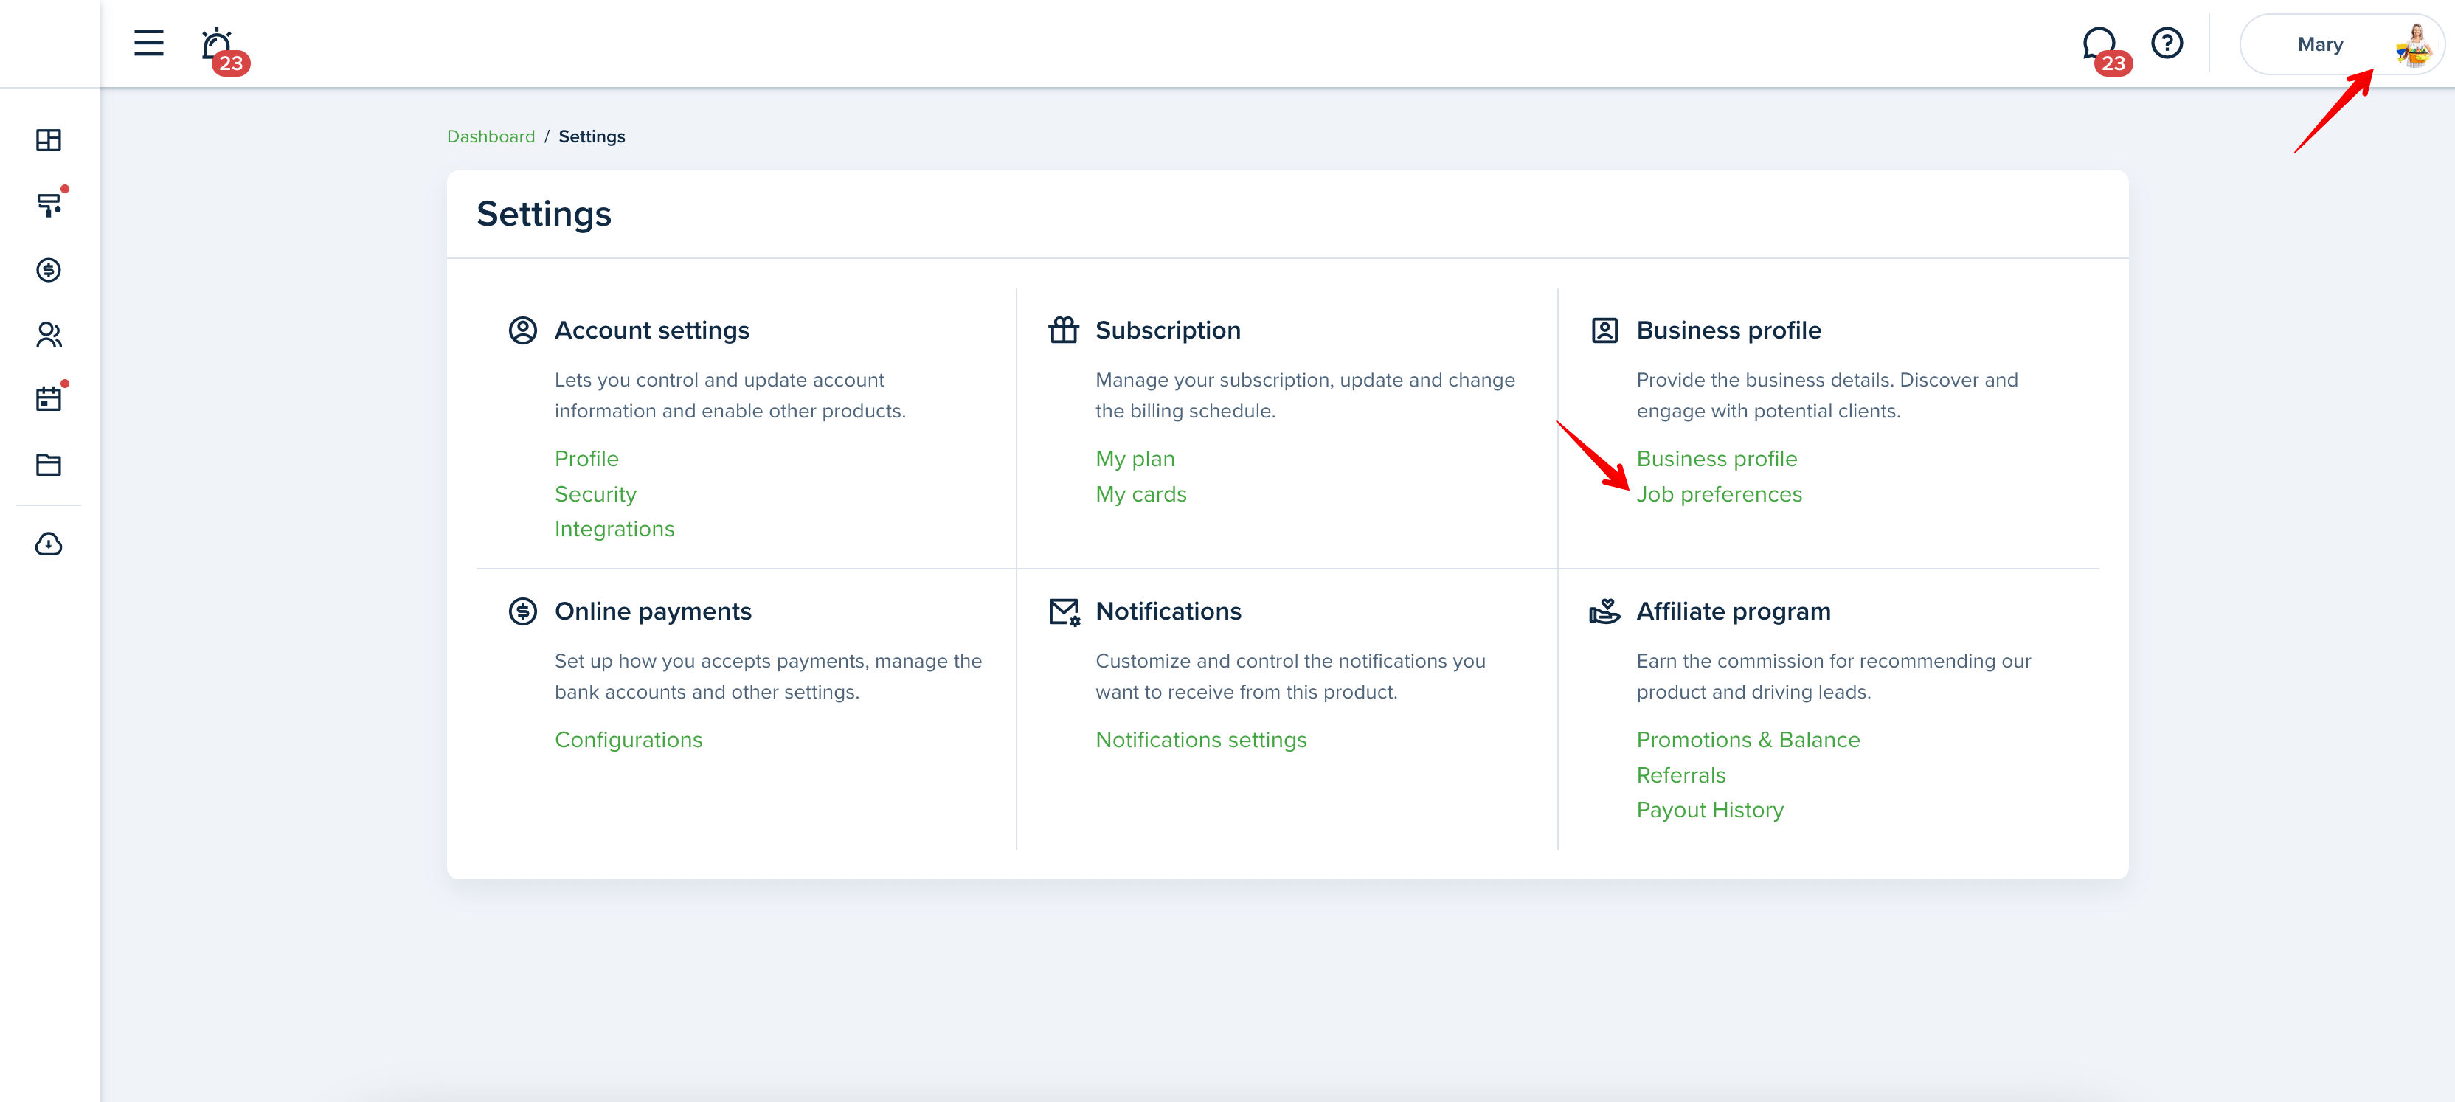Screen dimensions: 2455x1102
Task: Click the Subscription gift icon
Action: [1064, 330]
